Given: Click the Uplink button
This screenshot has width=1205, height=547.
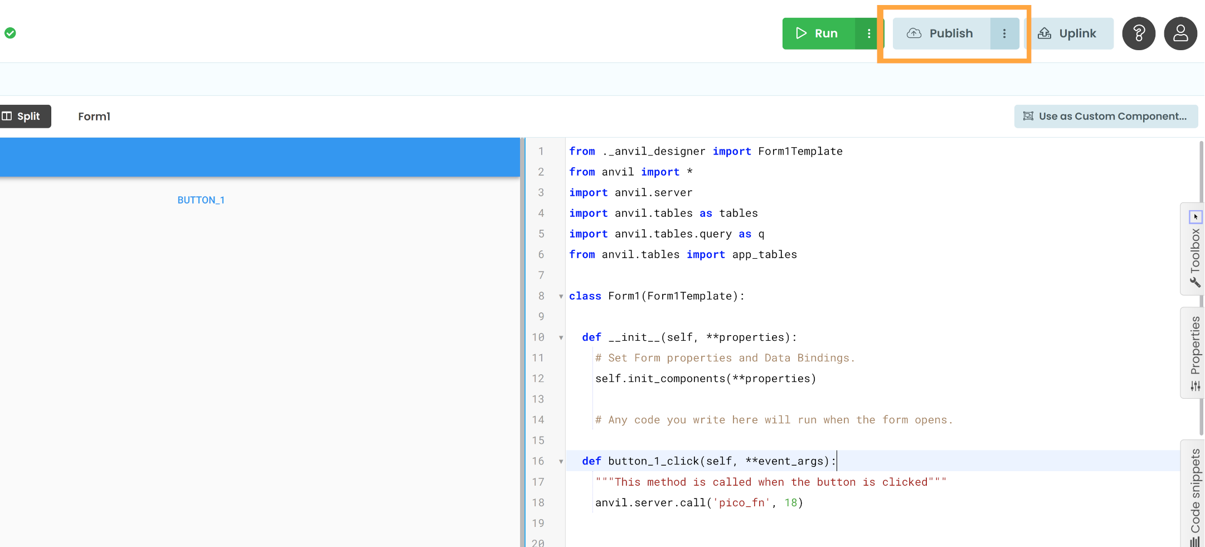Looking at the screenshot, I should (x=1071, y=33).
